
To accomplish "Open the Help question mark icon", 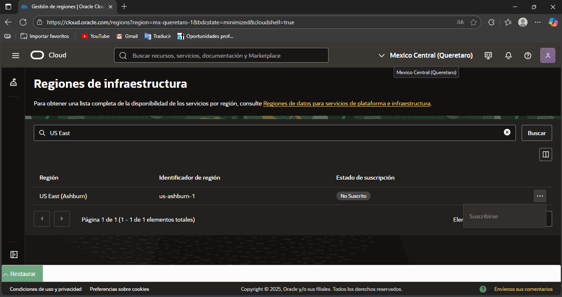I will 527,55.
